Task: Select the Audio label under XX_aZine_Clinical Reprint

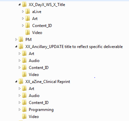Action: pos(34,96)
